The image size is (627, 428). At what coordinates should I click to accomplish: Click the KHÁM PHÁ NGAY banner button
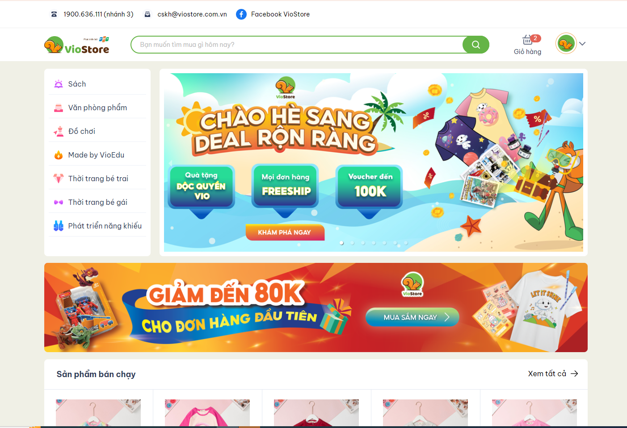285,232
